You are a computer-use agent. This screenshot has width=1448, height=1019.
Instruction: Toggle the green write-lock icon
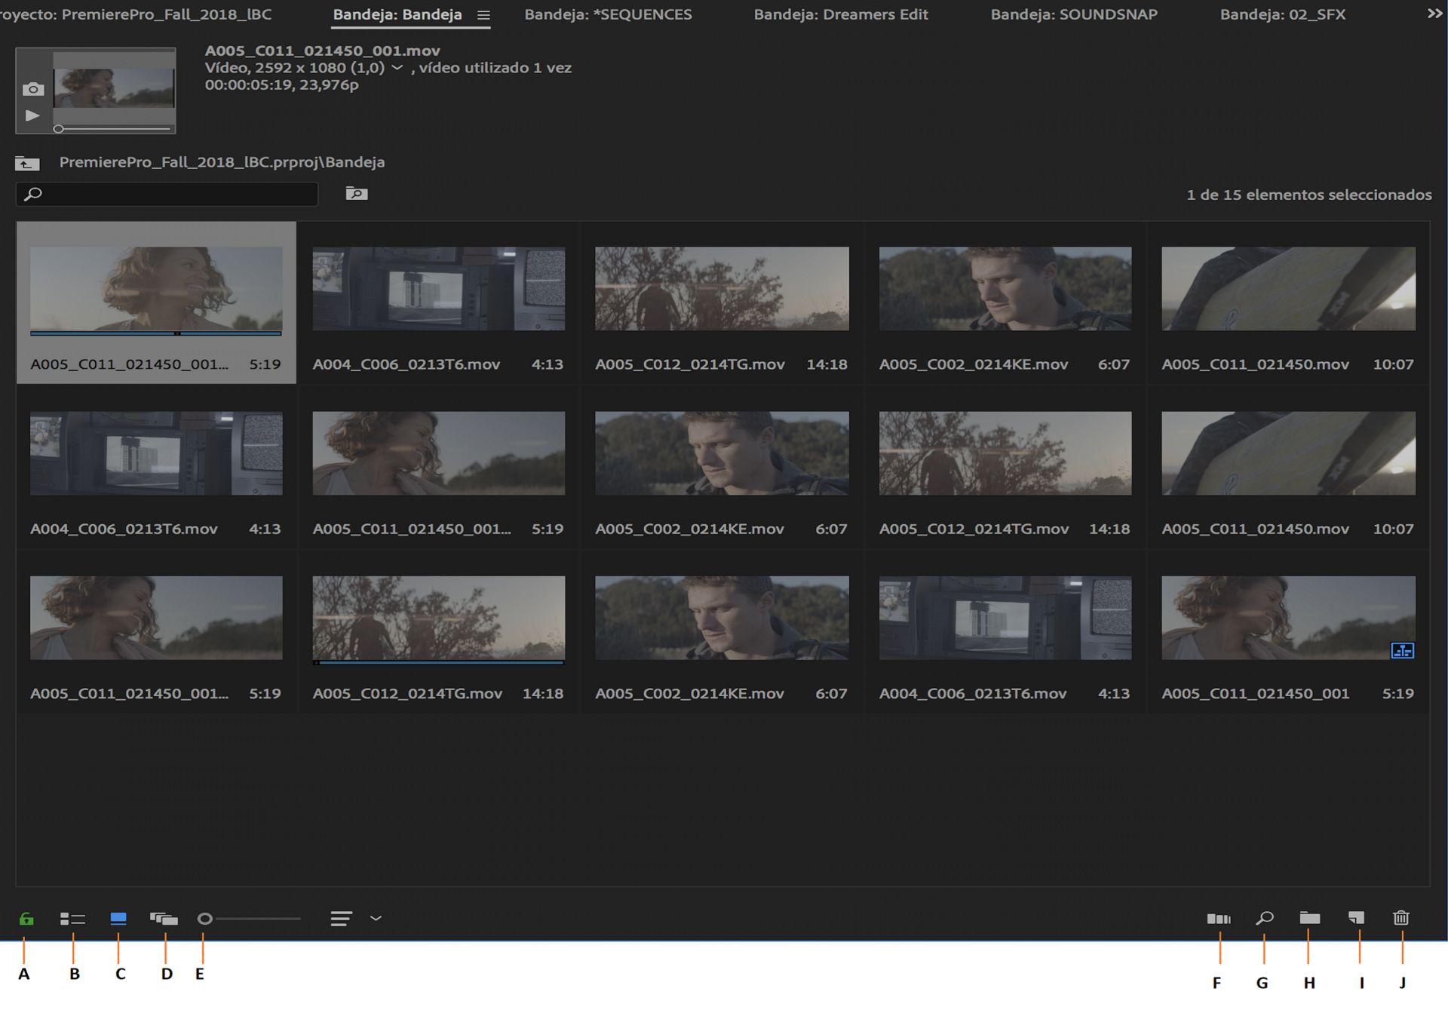pyautogui.click(x=26, y=919)
